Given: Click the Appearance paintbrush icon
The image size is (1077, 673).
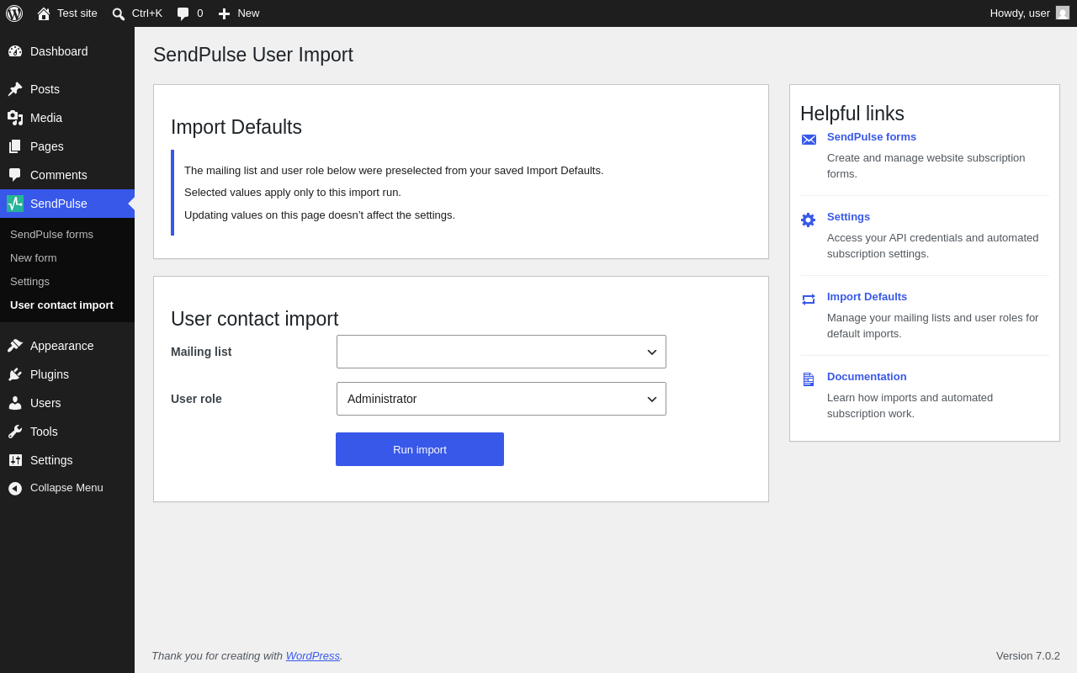Looking at the screenshot, I should point(15,346).
